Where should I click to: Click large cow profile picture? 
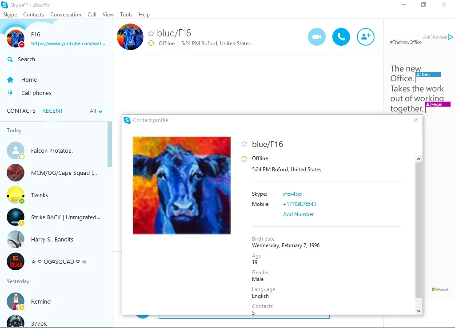point(182,186)
